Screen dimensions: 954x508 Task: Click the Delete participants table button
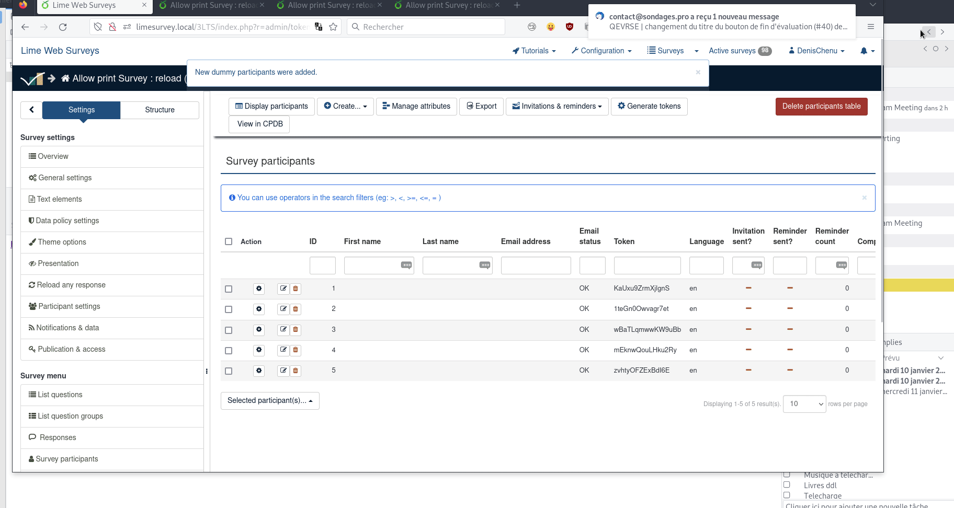[821, 106]
